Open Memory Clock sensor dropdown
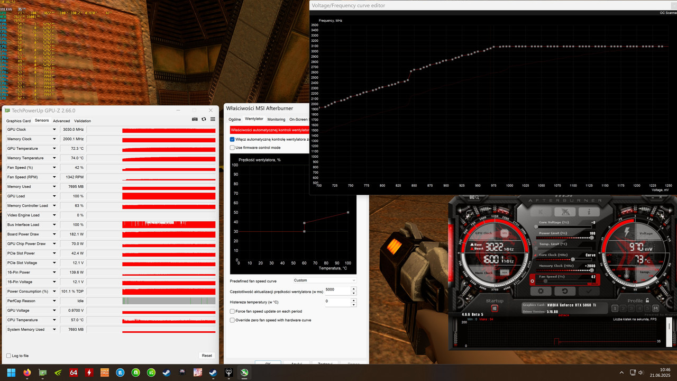 tap(54, 139)
